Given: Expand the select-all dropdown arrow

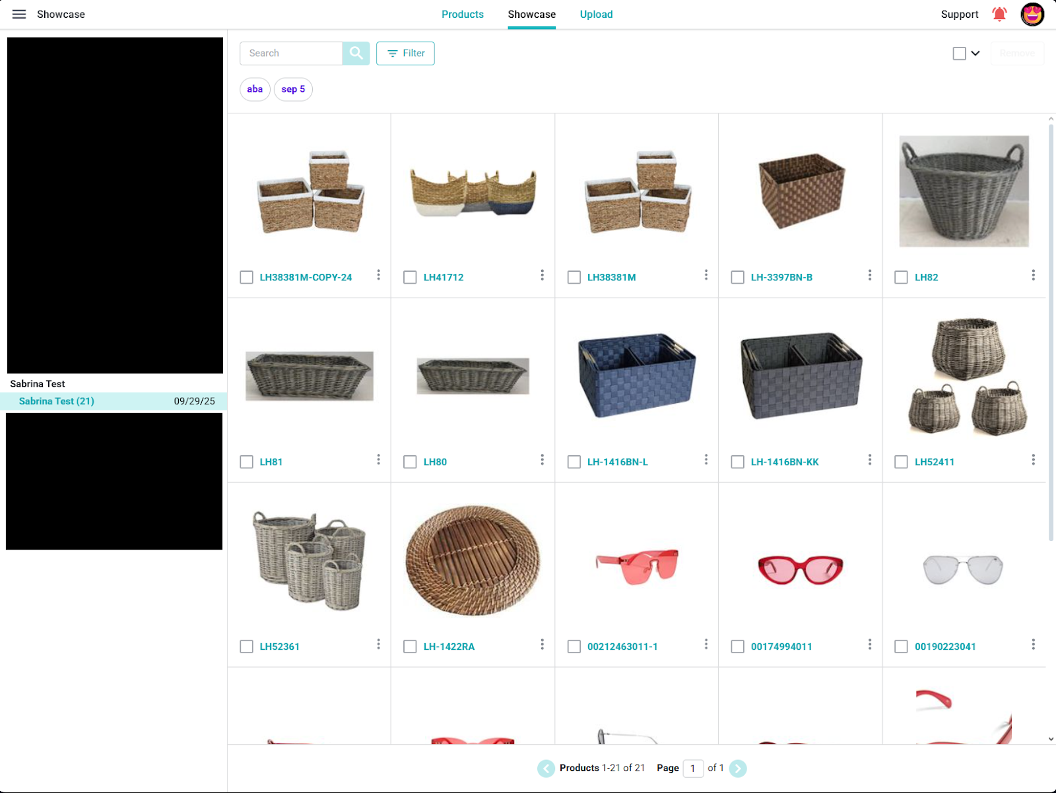Looking at the screenshot, I should click(975, 53).
